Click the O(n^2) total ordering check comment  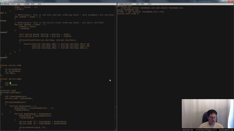[x=59, y=23]
